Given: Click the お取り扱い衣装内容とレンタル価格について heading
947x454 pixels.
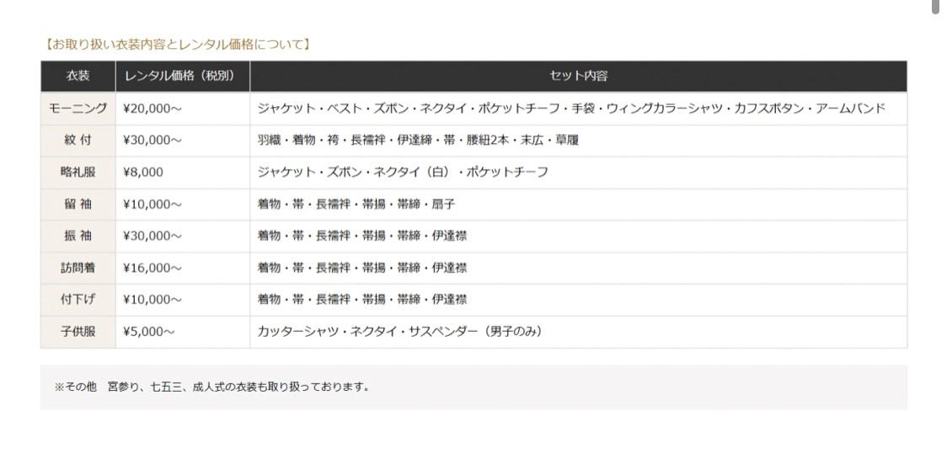Looking at the screenshot, I should tap(176, 44).
